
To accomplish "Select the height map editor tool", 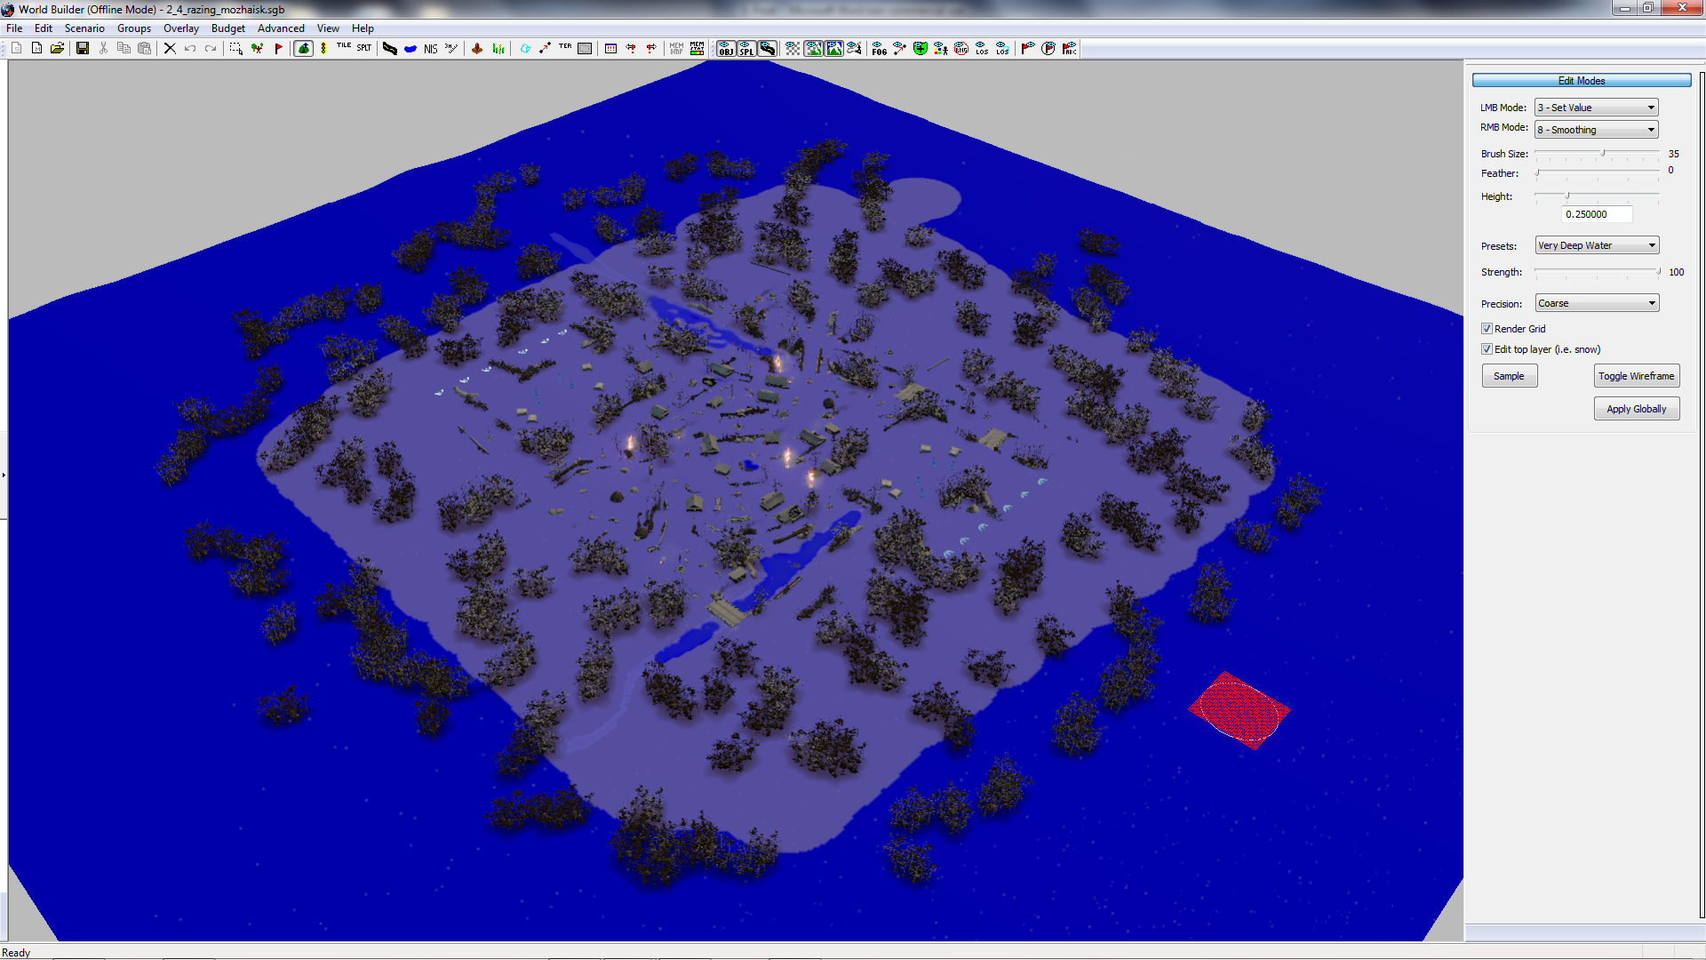I will coord(304,49).
